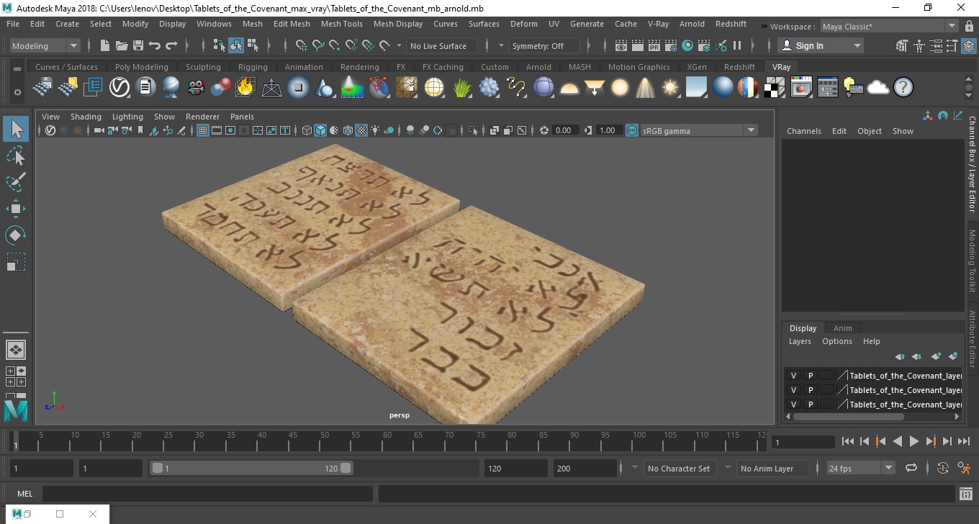This screenshot has width=979, height=524.
Task: Click the V-Ray logo shelf icon
Action: tap(119, 88)
